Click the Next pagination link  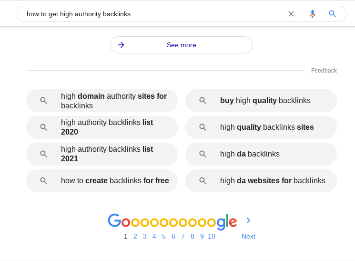click(x=248, y=236)
